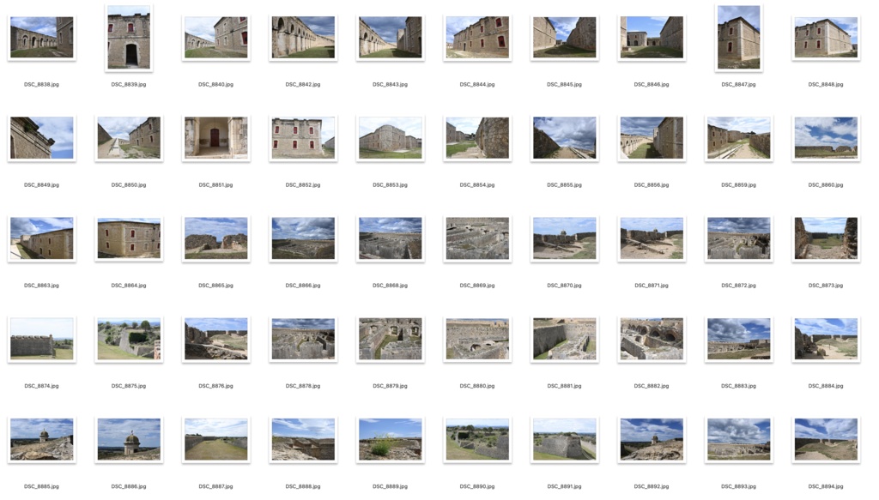Image resolution: width=879 pixels, height=500 pixels.
Task: Select the DSC_8888.jpg thumbnail
Action: tap(303, 439)
